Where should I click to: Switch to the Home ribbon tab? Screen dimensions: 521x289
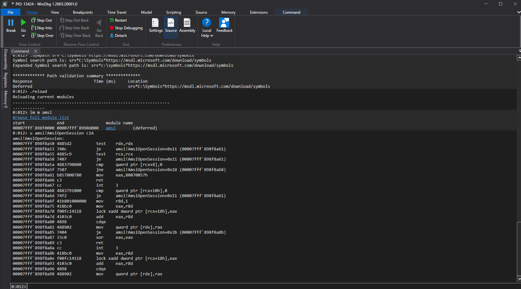pos(32,12)
